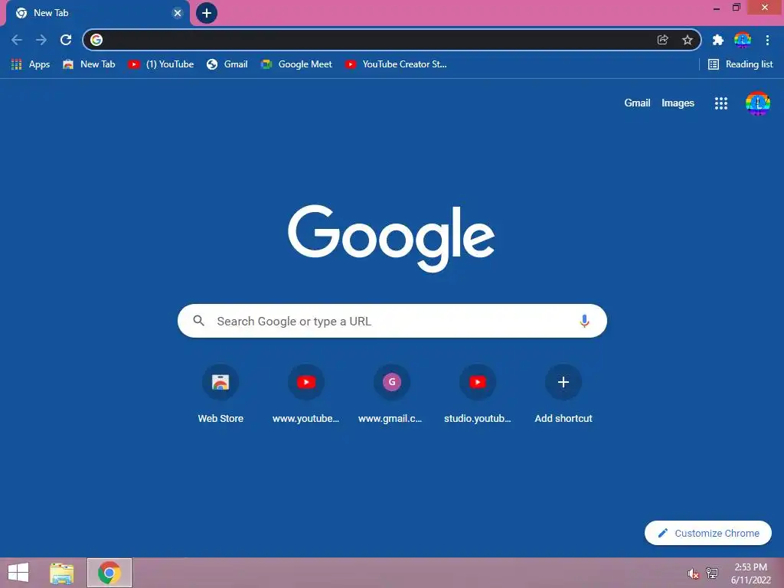
Task: Start voice search with the microphone icon
Action: click(x=584, y=321)
